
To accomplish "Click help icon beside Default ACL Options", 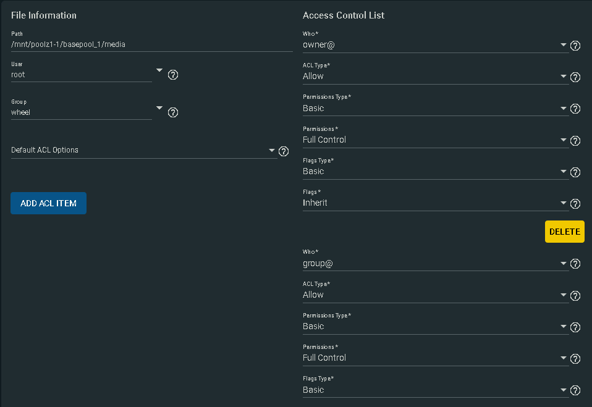I will pyautogui.click(x=284, y=151).
